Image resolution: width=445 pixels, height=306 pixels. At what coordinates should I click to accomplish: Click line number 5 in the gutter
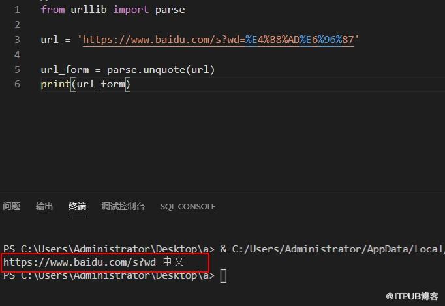pos(18,70)
